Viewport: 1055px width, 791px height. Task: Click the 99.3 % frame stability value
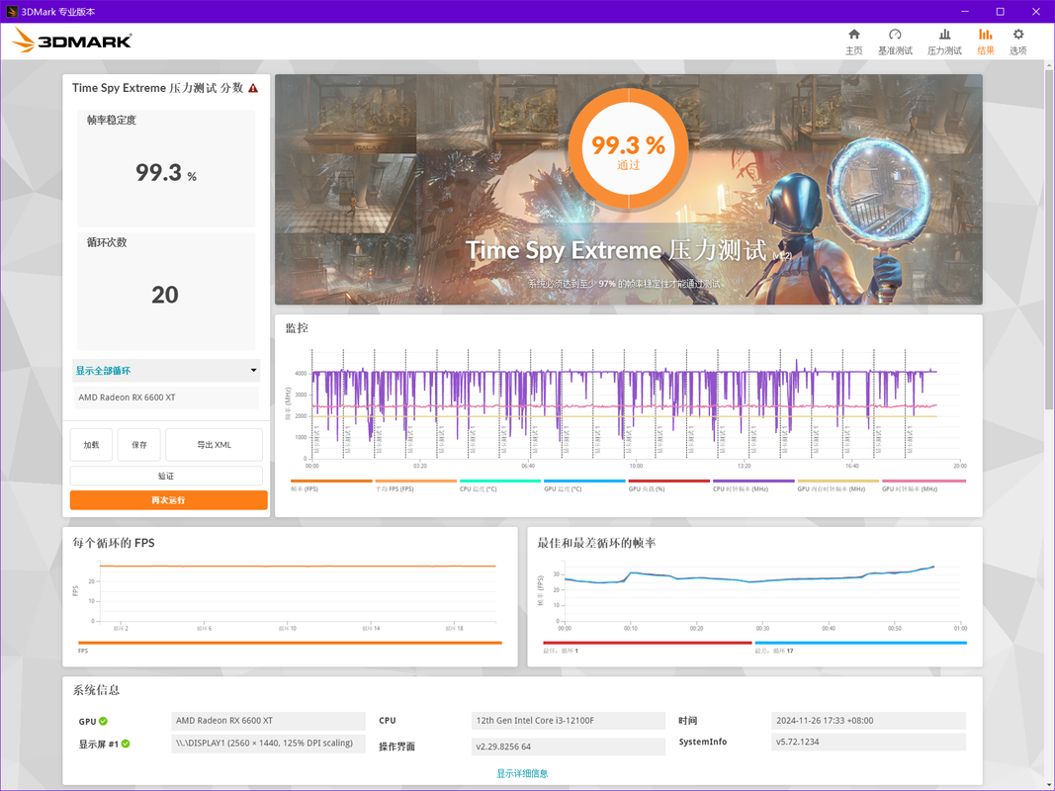tap(166, 173)
